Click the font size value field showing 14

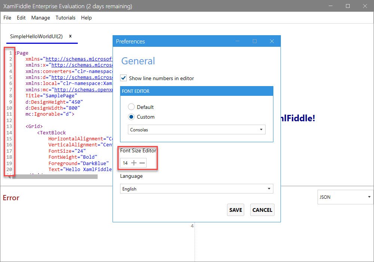click(x=125, y=163)
